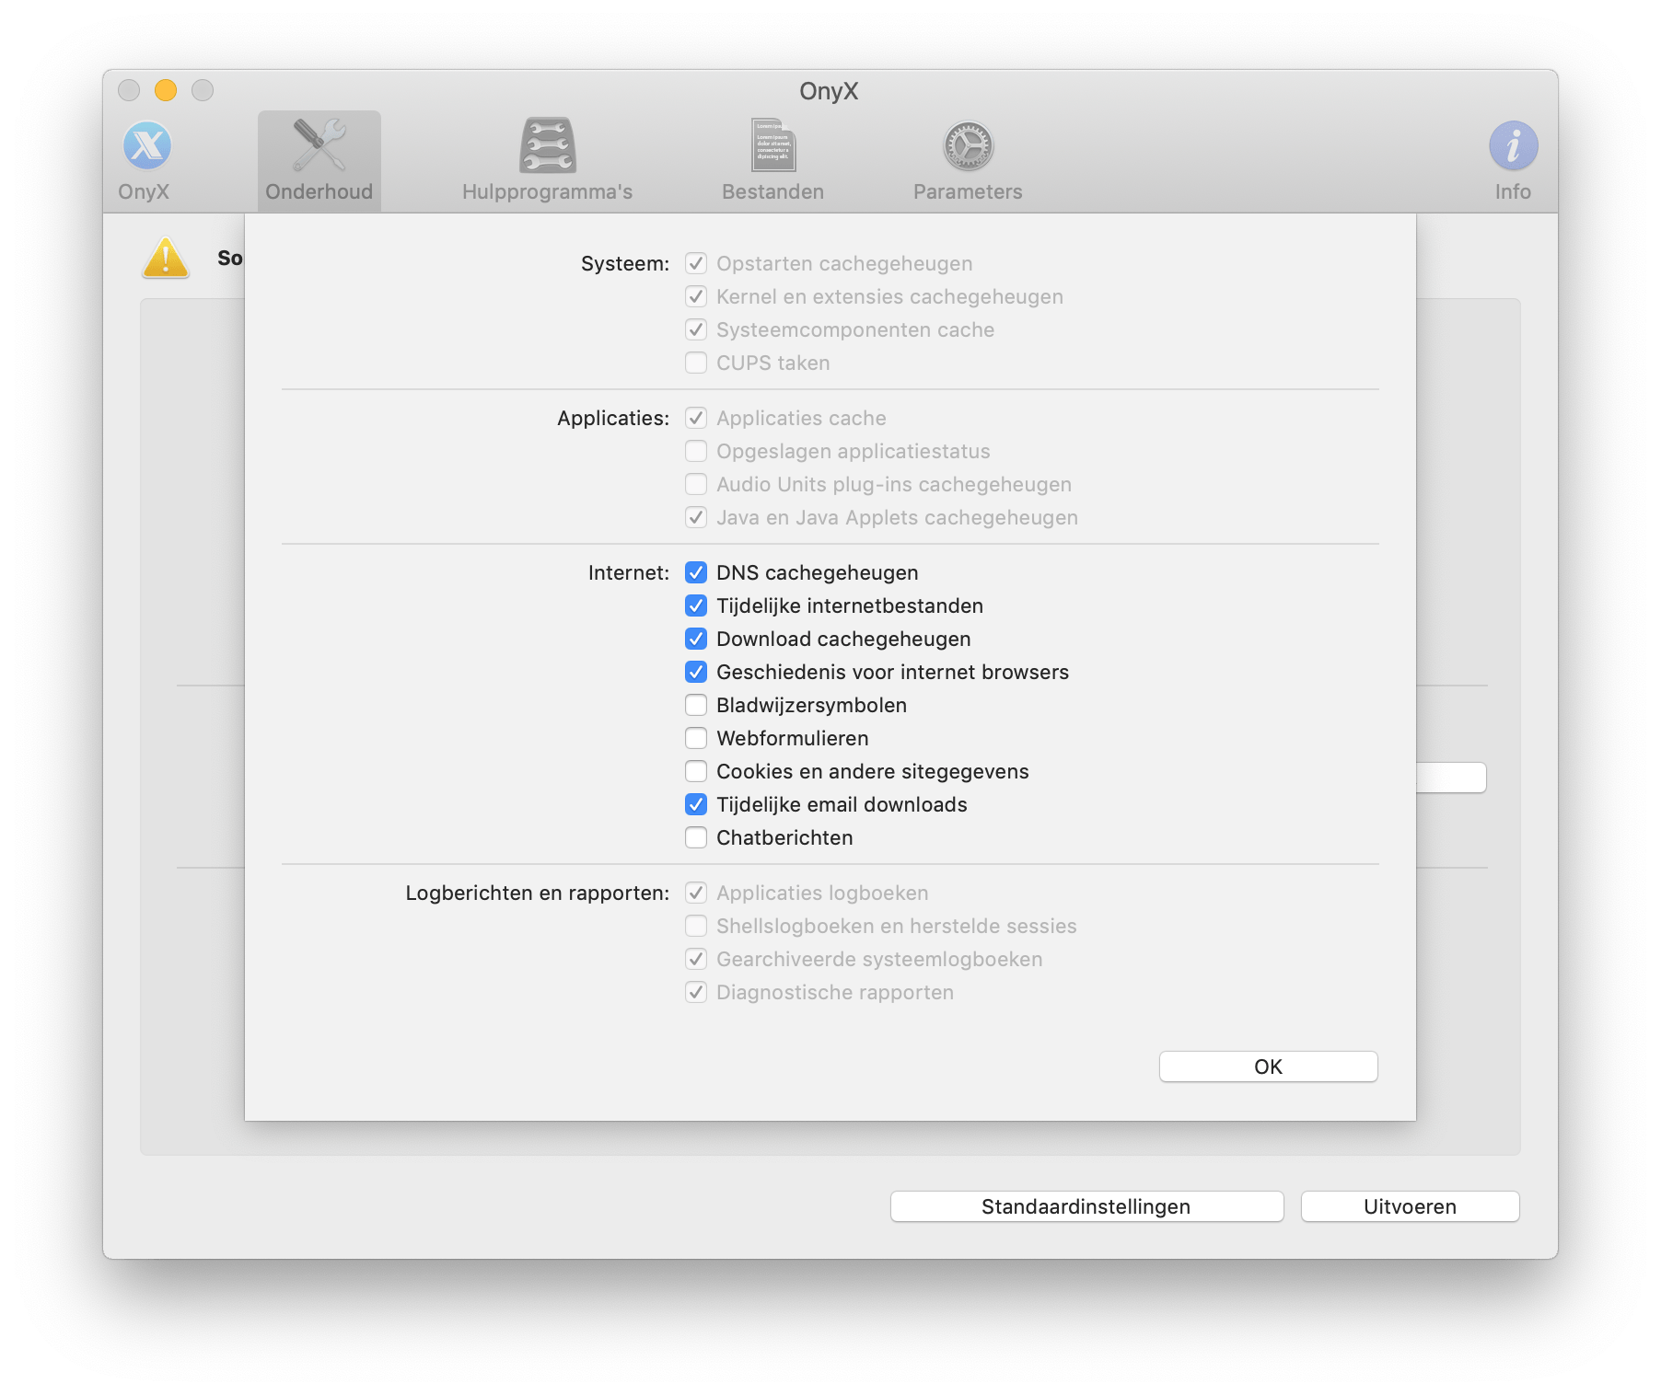Open the Parameters gear icon
This screenshot has width=1661, height=1395.
[x=968, y=145]
